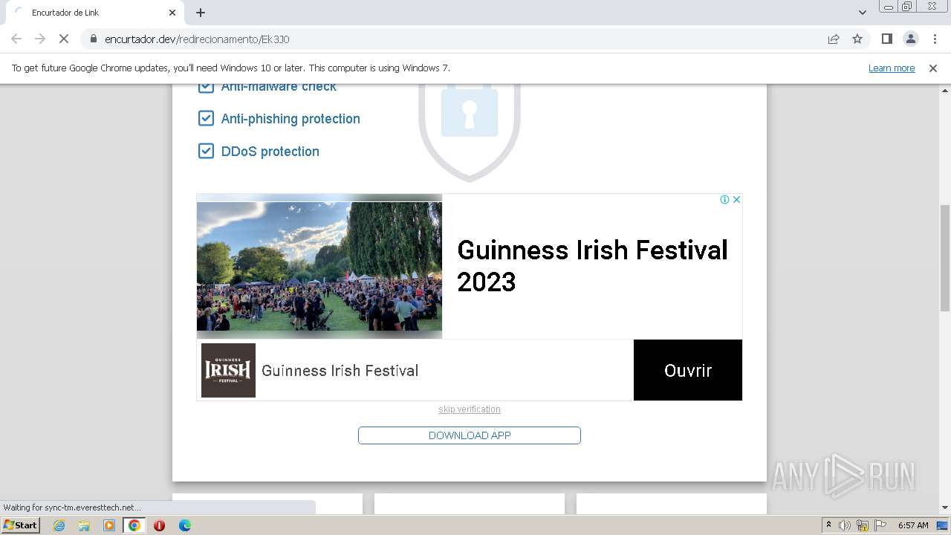Click the address bar URL
The height and width of the screenshot is (535, 951).
pos(197,39)
